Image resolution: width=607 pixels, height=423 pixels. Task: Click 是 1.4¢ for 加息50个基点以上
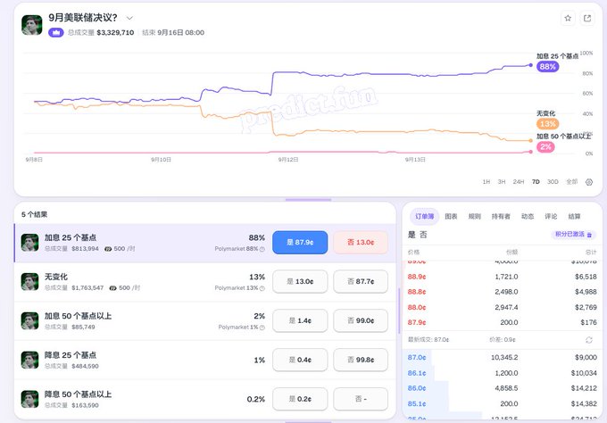pyautogui.click(x=300, y=320)
